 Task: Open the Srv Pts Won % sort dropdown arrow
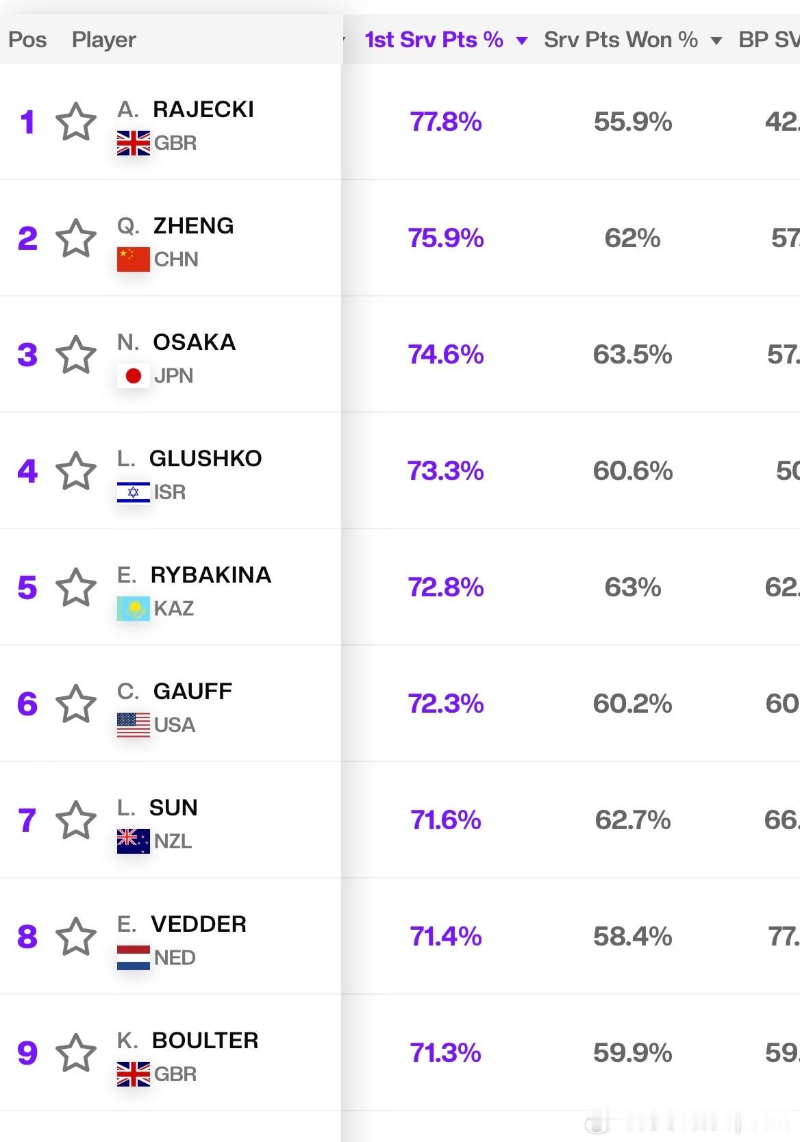click(x=716, y=41)
